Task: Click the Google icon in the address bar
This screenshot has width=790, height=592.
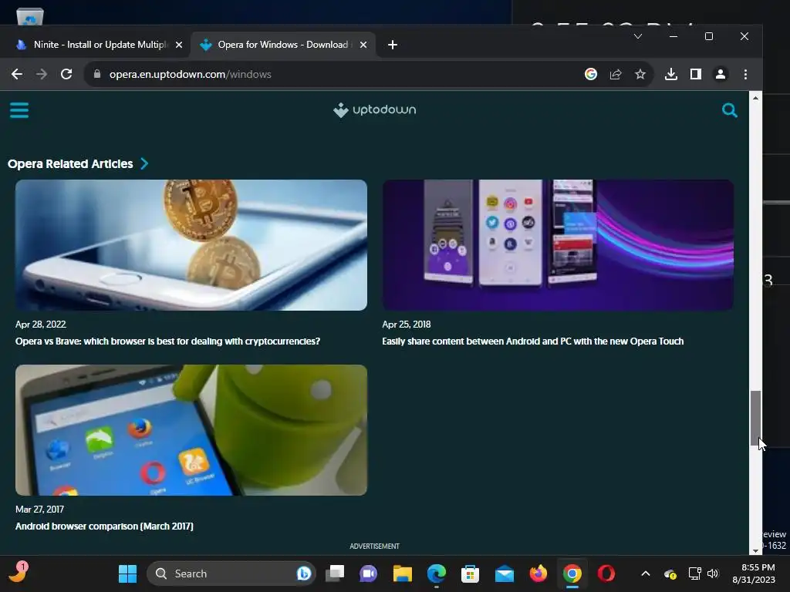Action: [590, 75]
